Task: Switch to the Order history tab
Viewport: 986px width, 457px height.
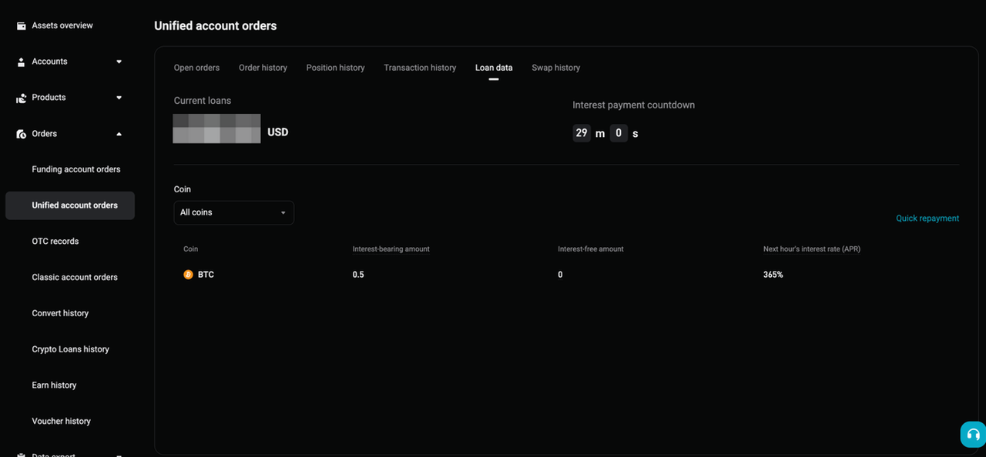Action: point(263,68)
